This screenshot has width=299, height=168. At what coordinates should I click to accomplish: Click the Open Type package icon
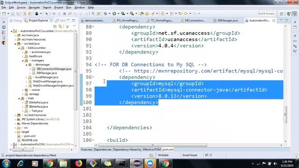click(142, 14)
